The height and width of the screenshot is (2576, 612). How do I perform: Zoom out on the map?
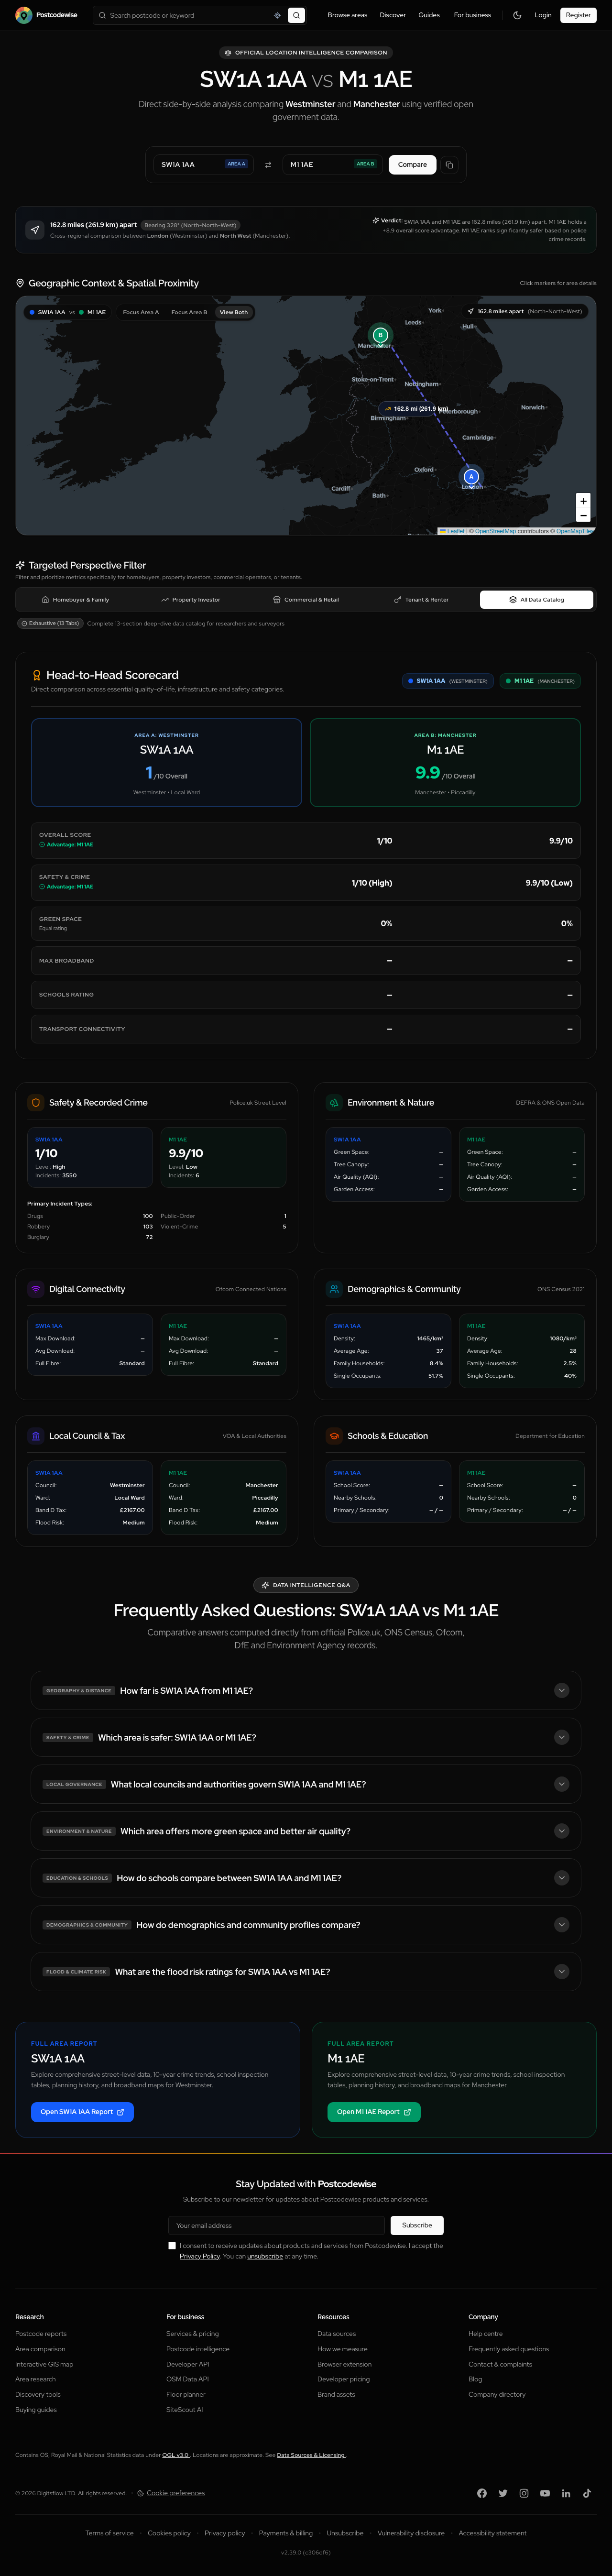click(x=583, y=515)
